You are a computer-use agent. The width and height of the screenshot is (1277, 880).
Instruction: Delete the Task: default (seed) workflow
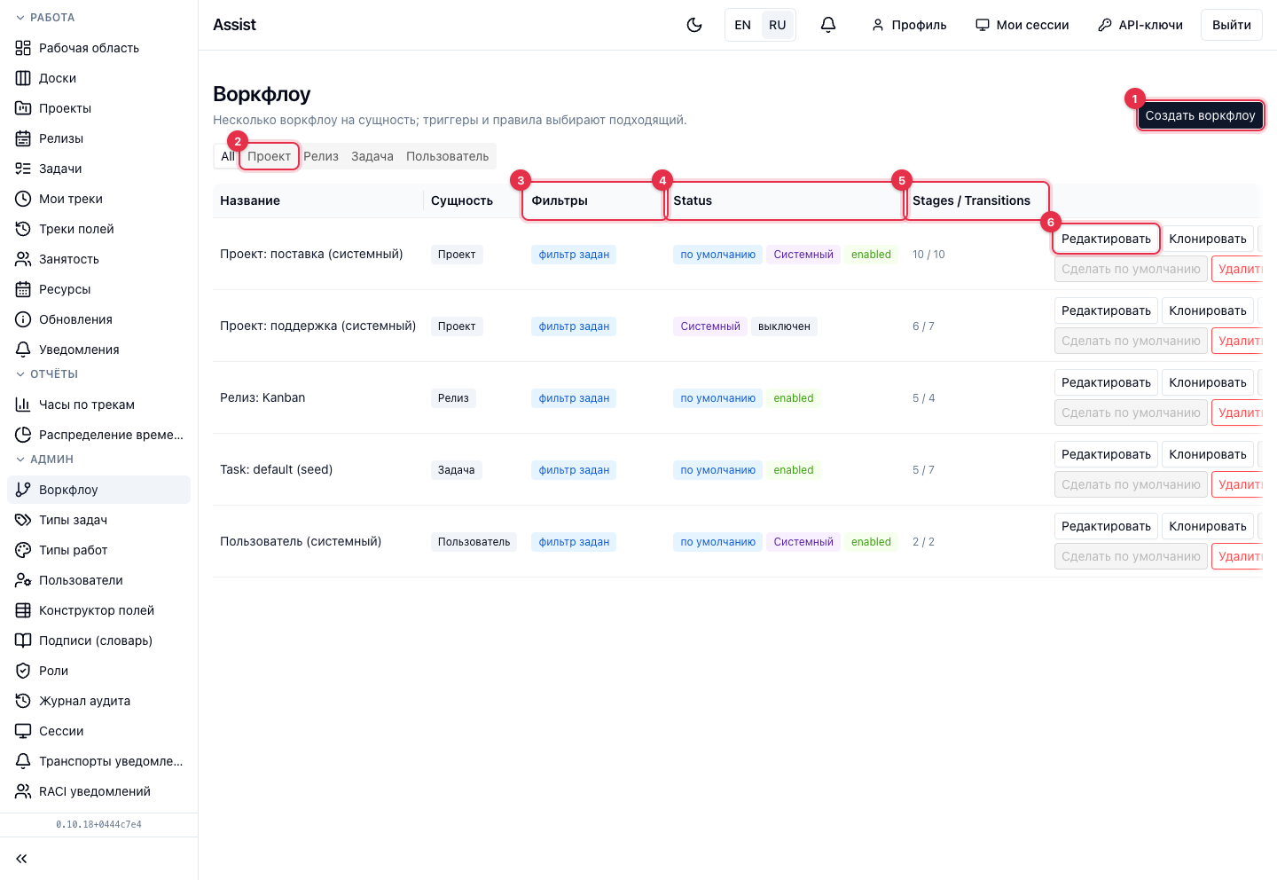point(1237,484)
